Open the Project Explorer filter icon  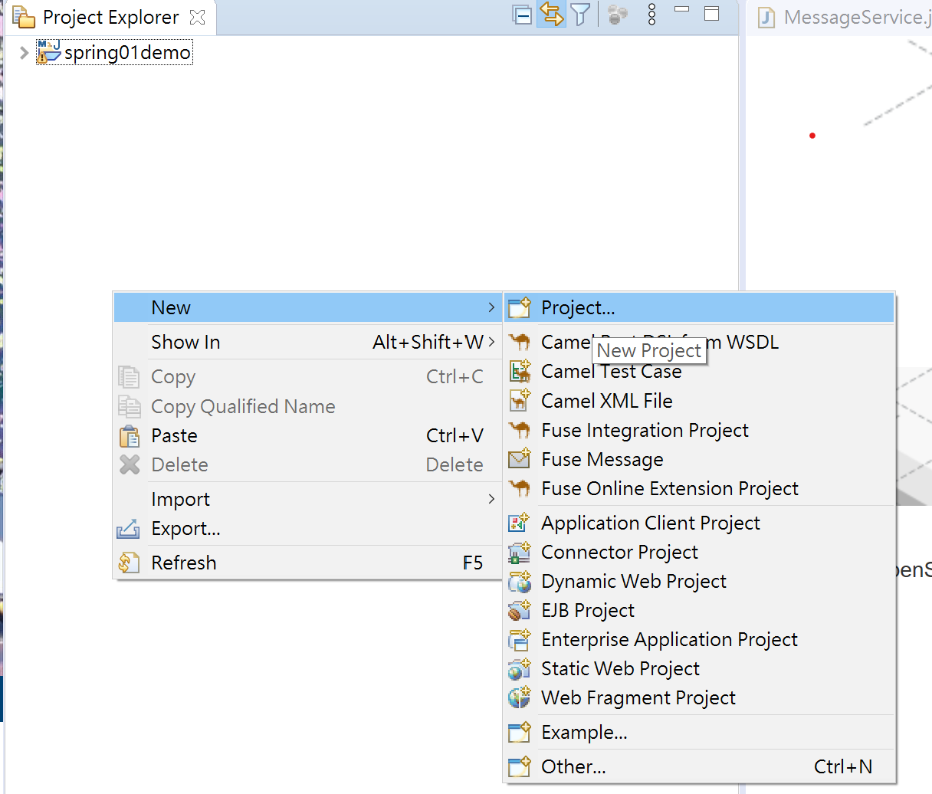point(580,15)
